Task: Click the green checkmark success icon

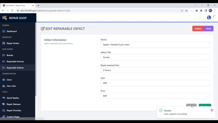Action: click(161, 110)
